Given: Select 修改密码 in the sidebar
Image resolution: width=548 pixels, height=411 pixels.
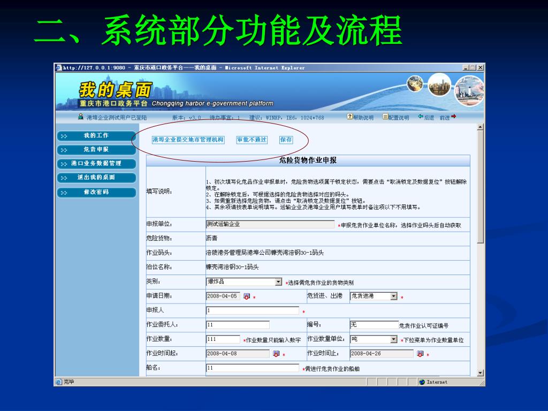Looking at the screenshot, I should pyautogui.click(x=96, y=192).
